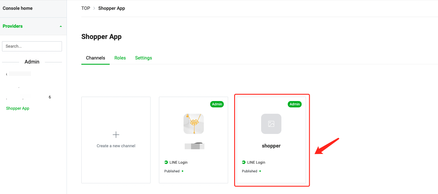This screenshot has height=194, width=438.
Task: Click the provider search field
Action: [32, 46]
